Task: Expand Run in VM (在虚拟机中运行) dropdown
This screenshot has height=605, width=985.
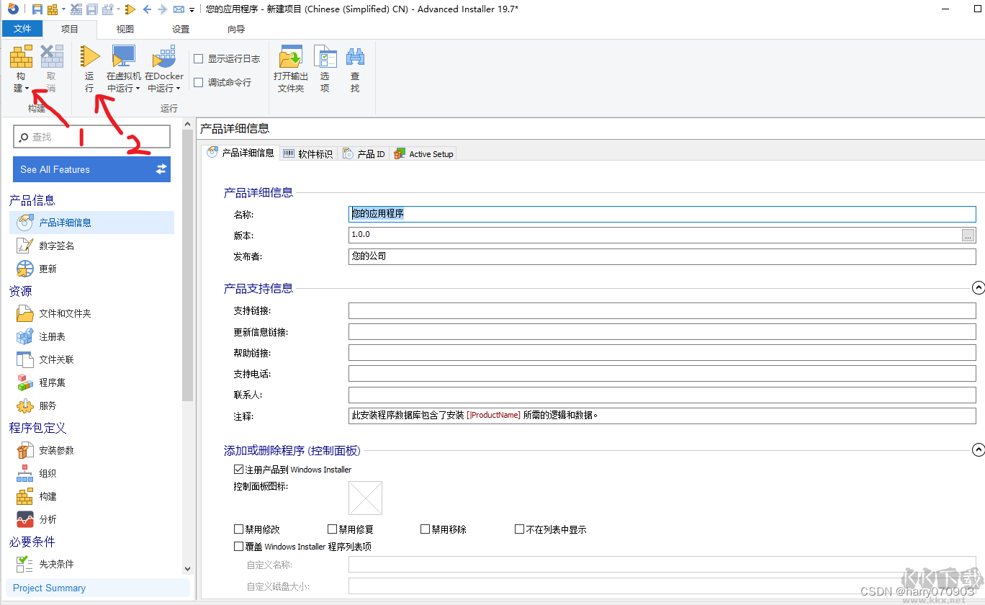Action: click(x=124, y=88)
